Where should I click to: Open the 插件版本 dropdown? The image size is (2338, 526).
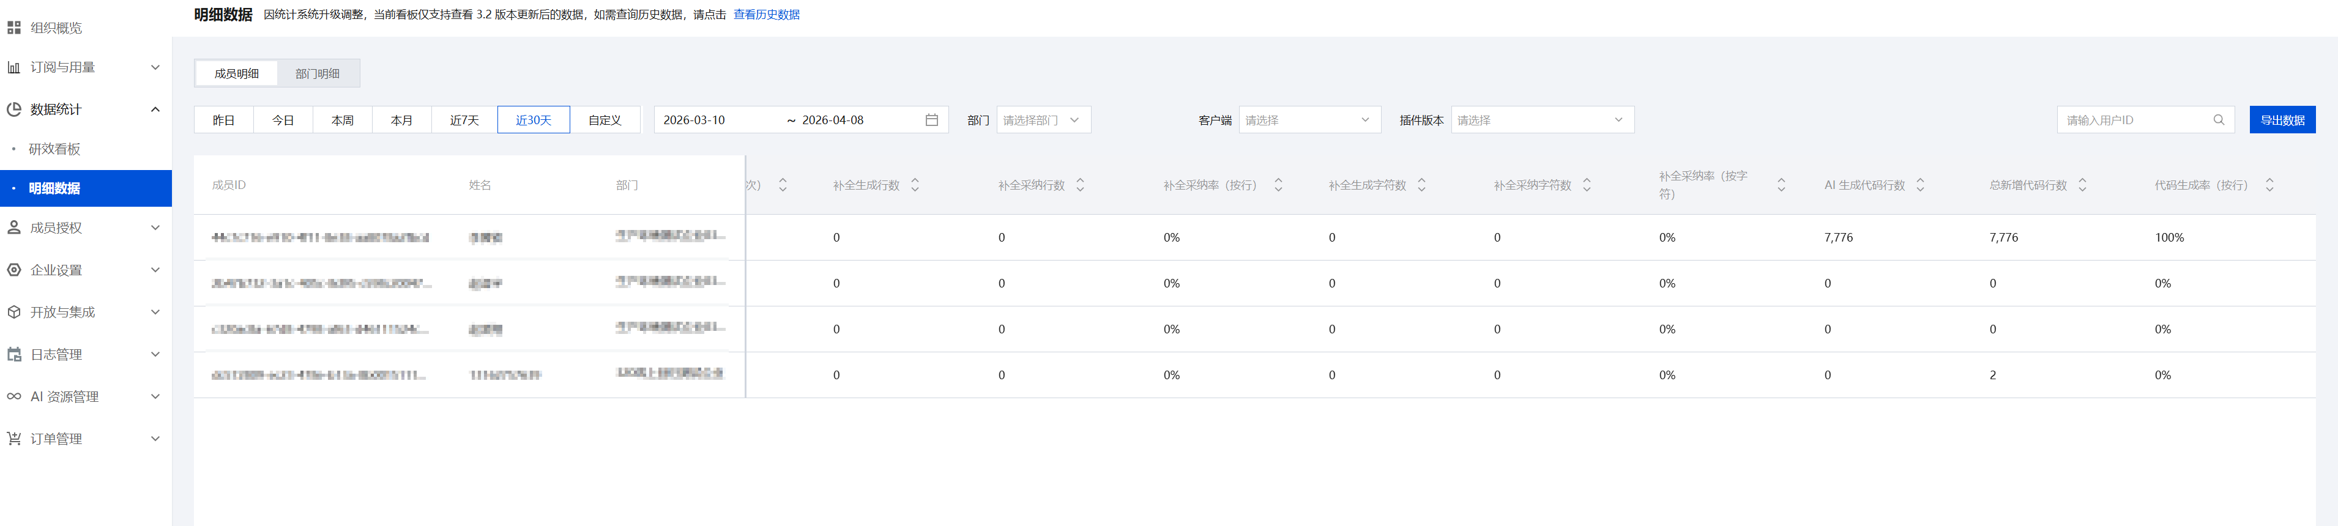click(1541, 120)
